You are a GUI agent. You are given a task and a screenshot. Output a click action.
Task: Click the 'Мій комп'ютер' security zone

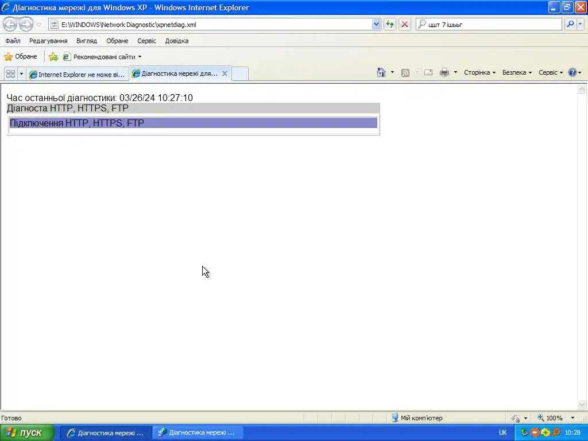click(417, 418)
